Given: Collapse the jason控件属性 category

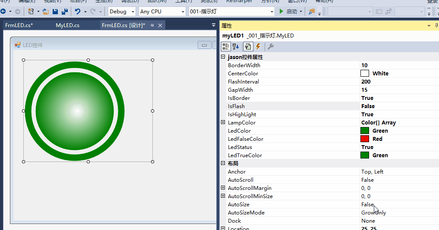Looking at the screenshot, I should click(x=223, y=57).
